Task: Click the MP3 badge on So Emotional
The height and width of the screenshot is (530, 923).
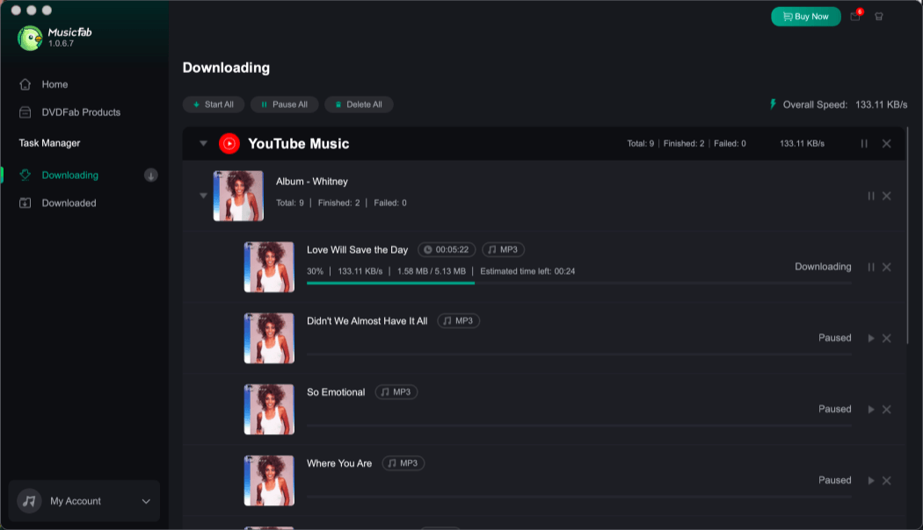Action: tap(396, 392)
